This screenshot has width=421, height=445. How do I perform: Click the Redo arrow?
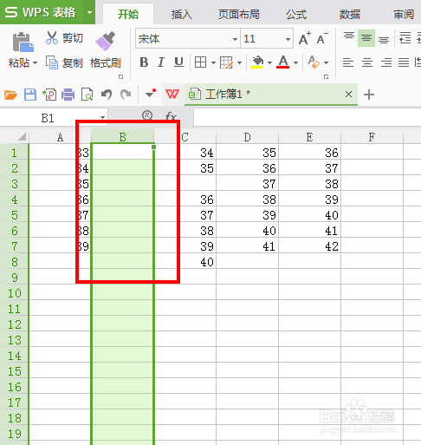tap(126, 95)
